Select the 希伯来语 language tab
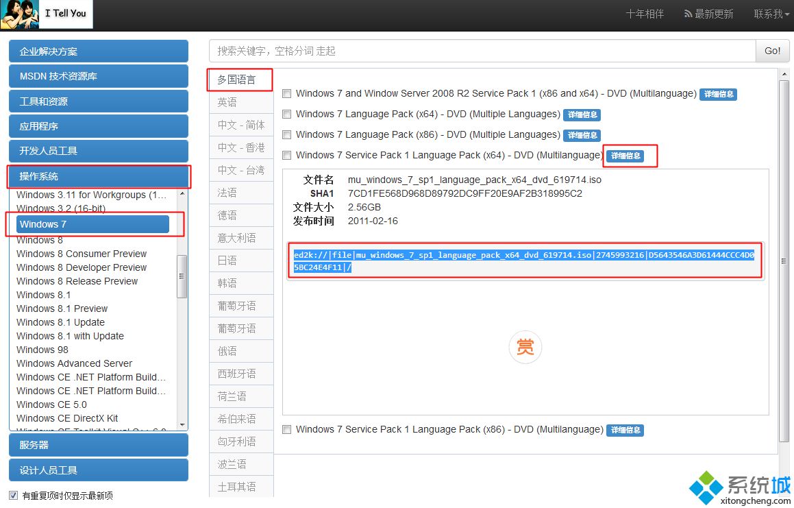Viewport: 794px width, 508px height. (x=241, y=420)
